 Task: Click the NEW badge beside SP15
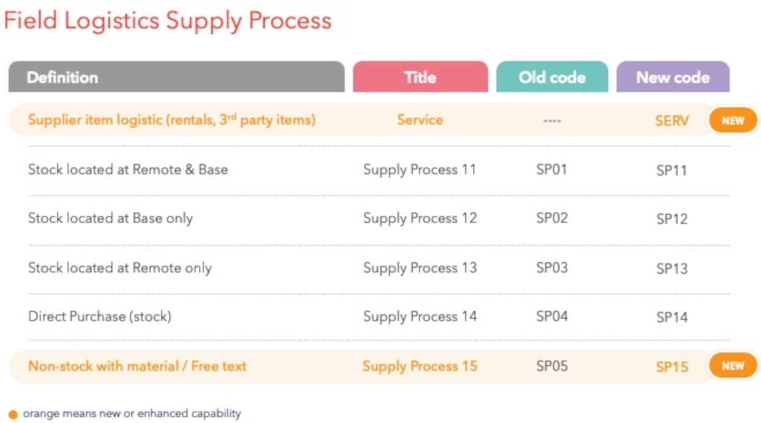[x=733, y=366]
